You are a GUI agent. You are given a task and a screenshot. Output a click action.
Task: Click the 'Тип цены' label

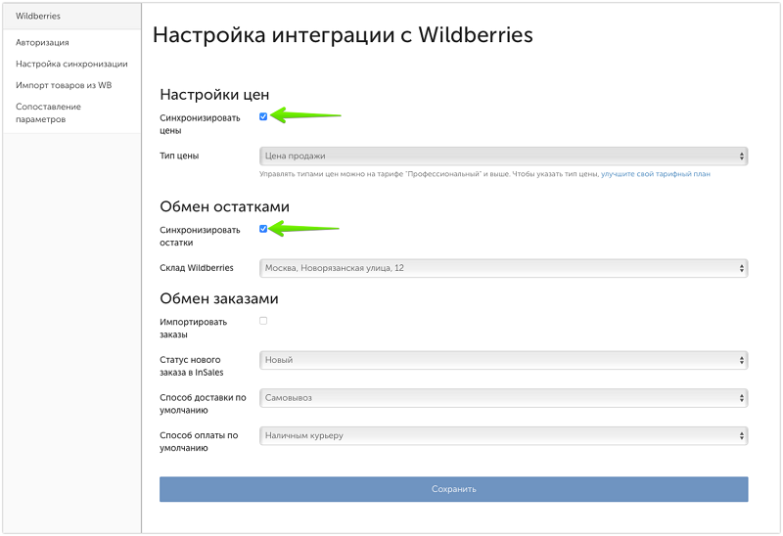coord(179,156)
